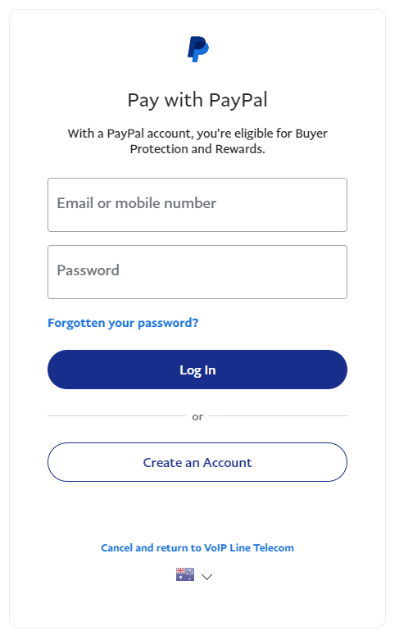Click the blue double-P PayPal emblem
Viewport: 399px width, 635px height.
(197, 49)
